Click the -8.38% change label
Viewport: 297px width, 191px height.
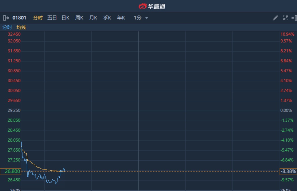[288, 171]
